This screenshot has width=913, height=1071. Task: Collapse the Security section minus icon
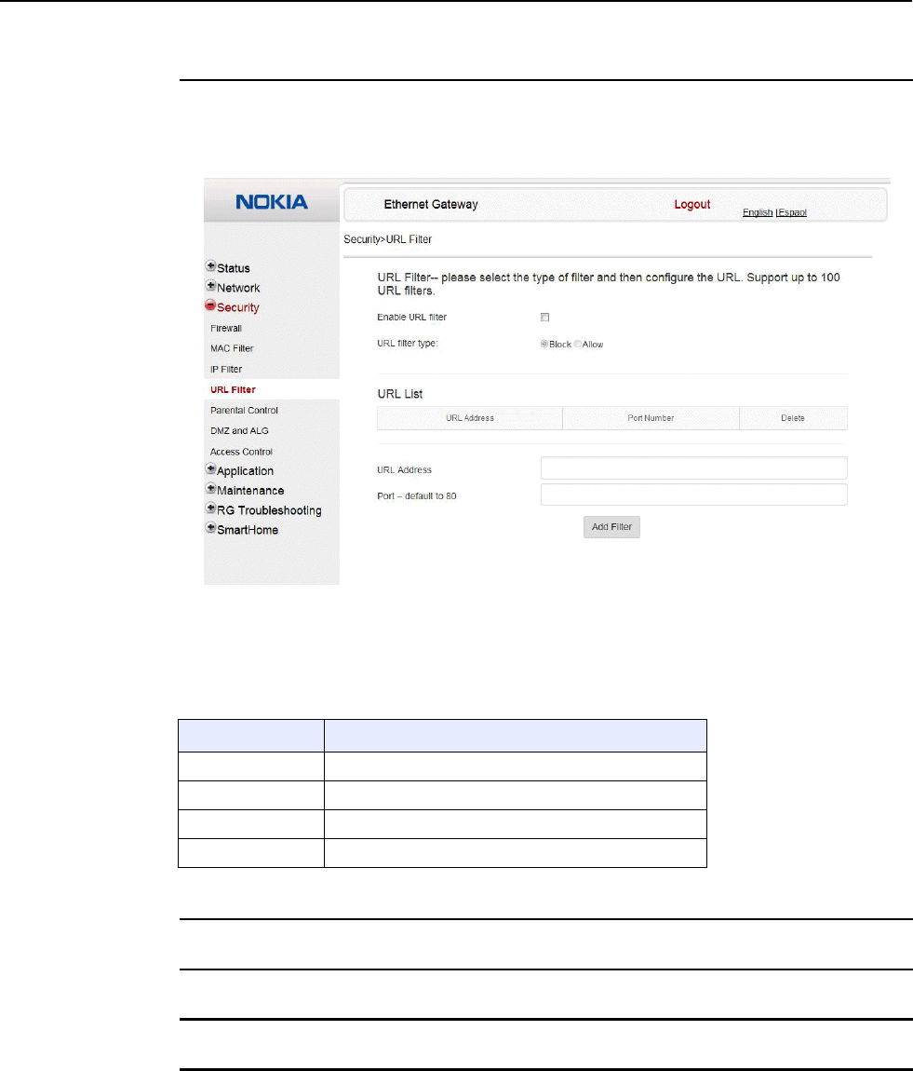point(210,305)
